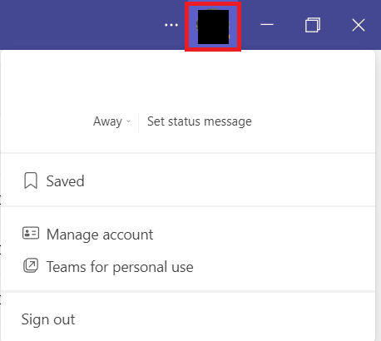Viewport: 381px width, 341px height.
Task: Click the profile avatar in title bar
Action: tap(213, 27)
